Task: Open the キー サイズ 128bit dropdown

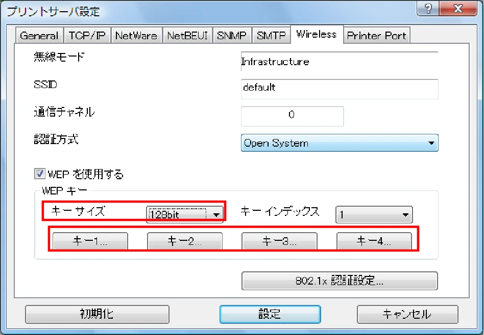Action: [185, 214]
